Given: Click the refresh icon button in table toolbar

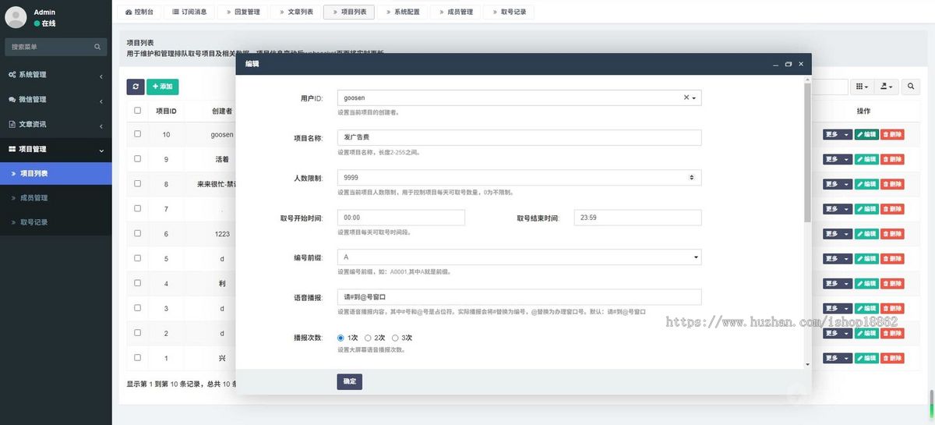Looking at the screenshot, I should (x=136, y=87).
